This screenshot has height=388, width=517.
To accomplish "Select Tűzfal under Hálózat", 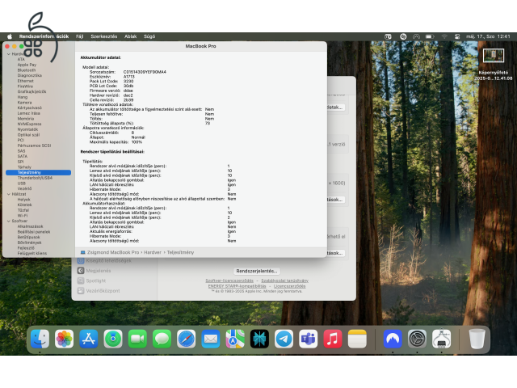I will pyautogui.click(x=23, y=210).
